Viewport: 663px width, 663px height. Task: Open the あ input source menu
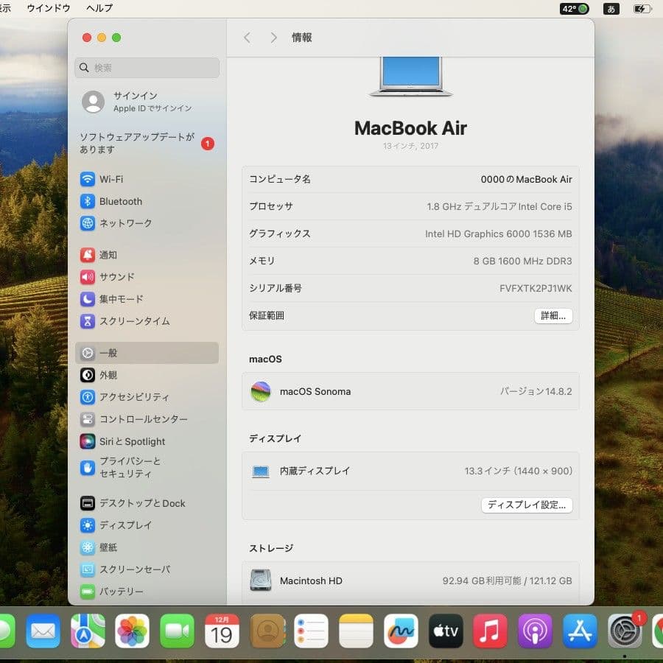[x=612, y=8]
